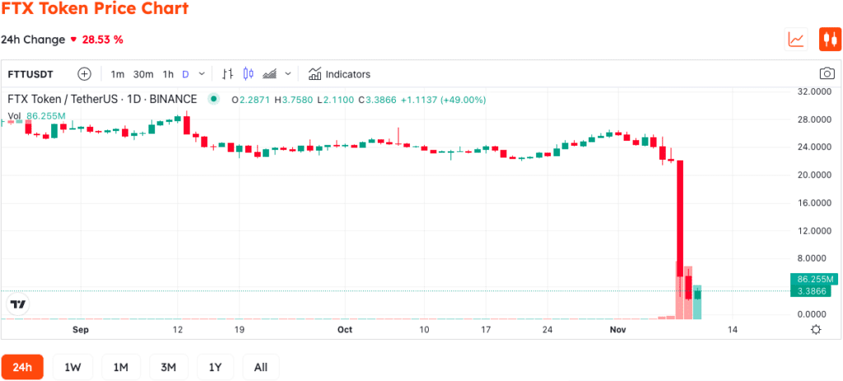
Task: Toggle the market status green dot
Action: click(x=214, y=100)
